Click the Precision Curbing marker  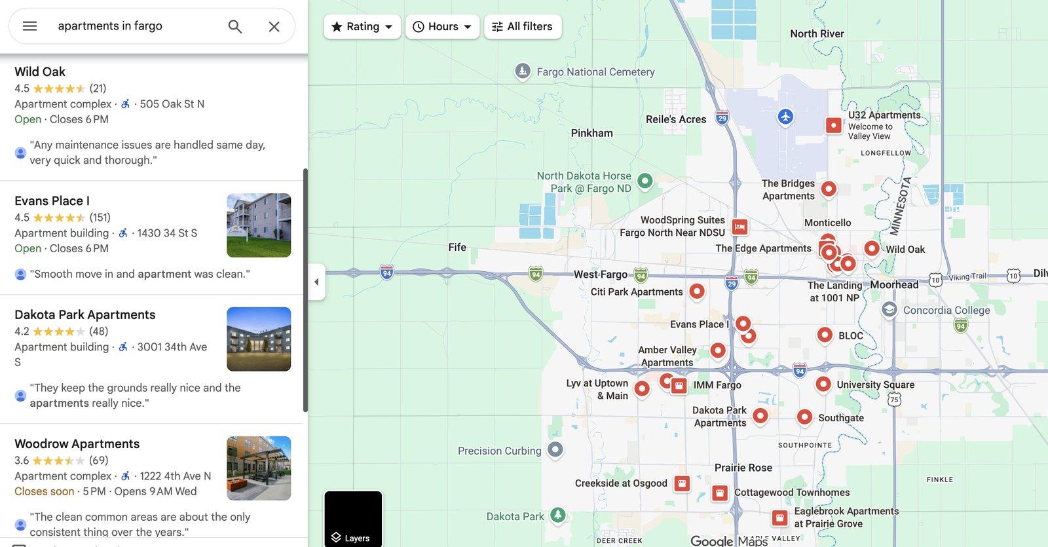pos(555,449)
